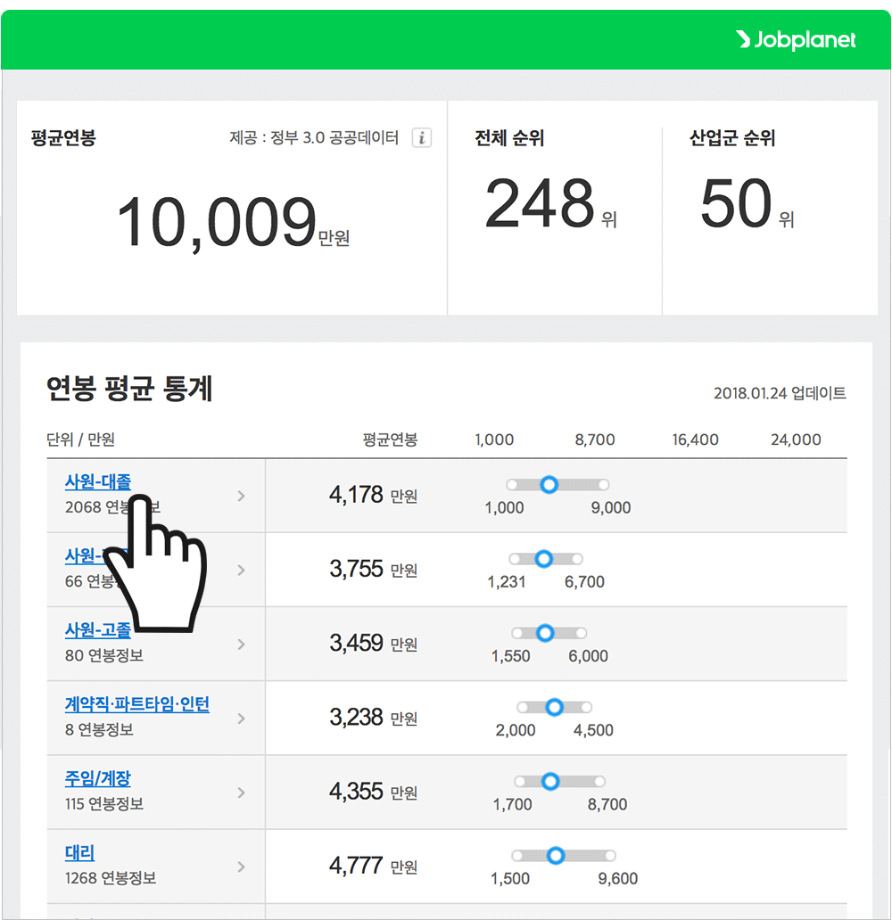
Task: Click the slider handle on the 사원-대졸 row
Action: 549,484
